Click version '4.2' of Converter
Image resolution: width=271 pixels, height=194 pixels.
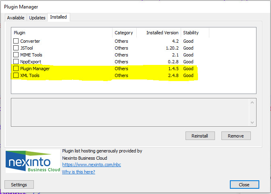click(x=175, y=41)
